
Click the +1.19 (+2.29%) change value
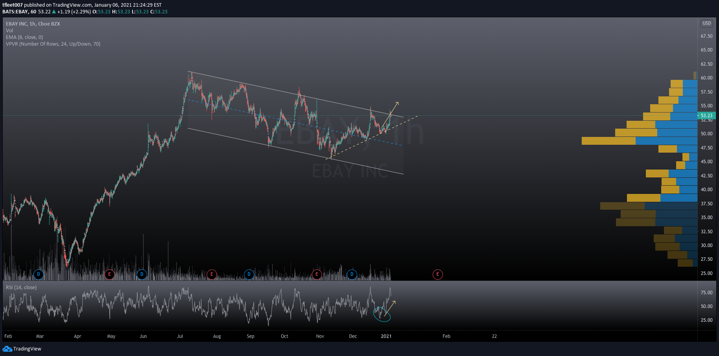tap(74, 12)
